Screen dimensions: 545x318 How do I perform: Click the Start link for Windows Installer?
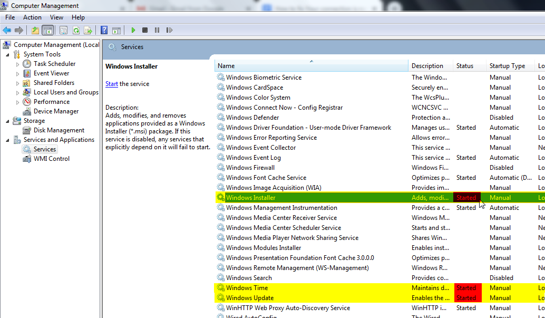[112, 84]
